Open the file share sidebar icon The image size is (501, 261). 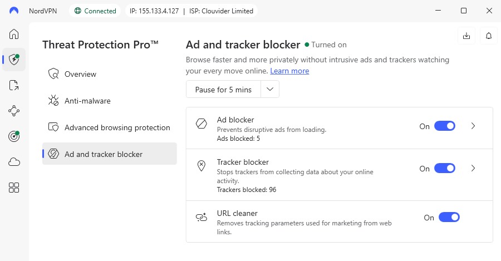pyautogui.click(x=14, y=85)
